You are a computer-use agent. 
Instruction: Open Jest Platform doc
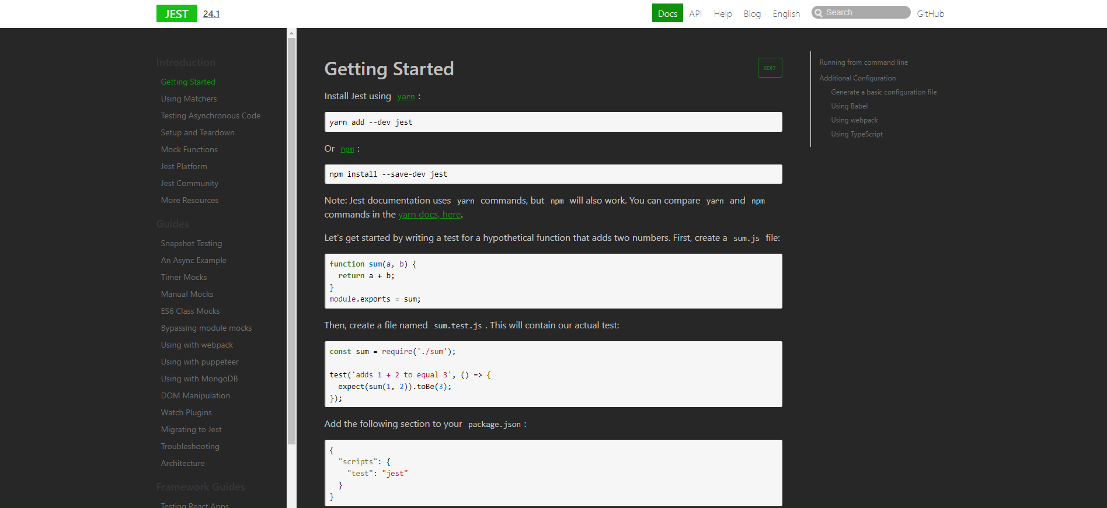[x=184, y=166]
